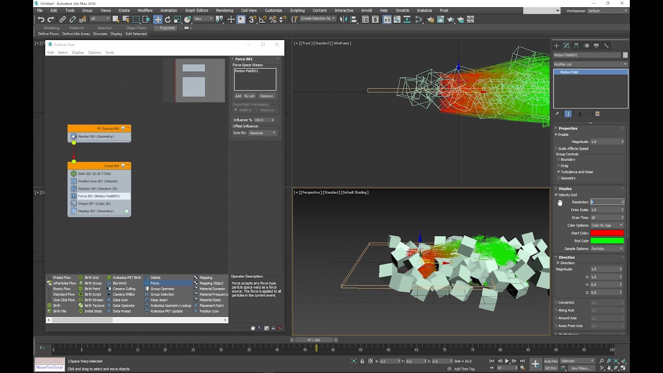Toggle the PF Source 001 bulb icon
Viewport: 663px width, 373px height.
coord(123,128)
